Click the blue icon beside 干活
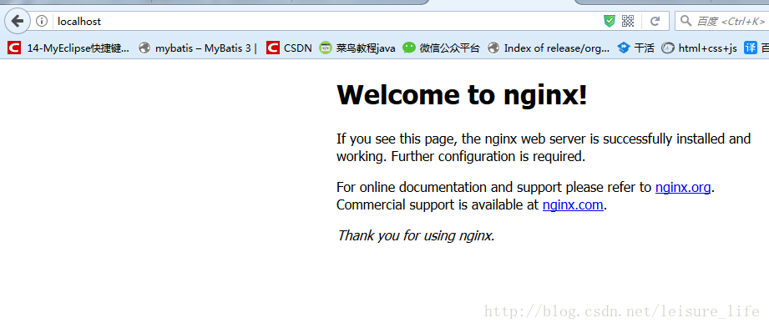 624,48
